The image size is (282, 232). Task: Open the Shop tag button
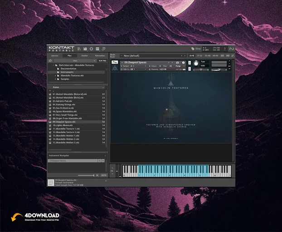pos(196,49)
